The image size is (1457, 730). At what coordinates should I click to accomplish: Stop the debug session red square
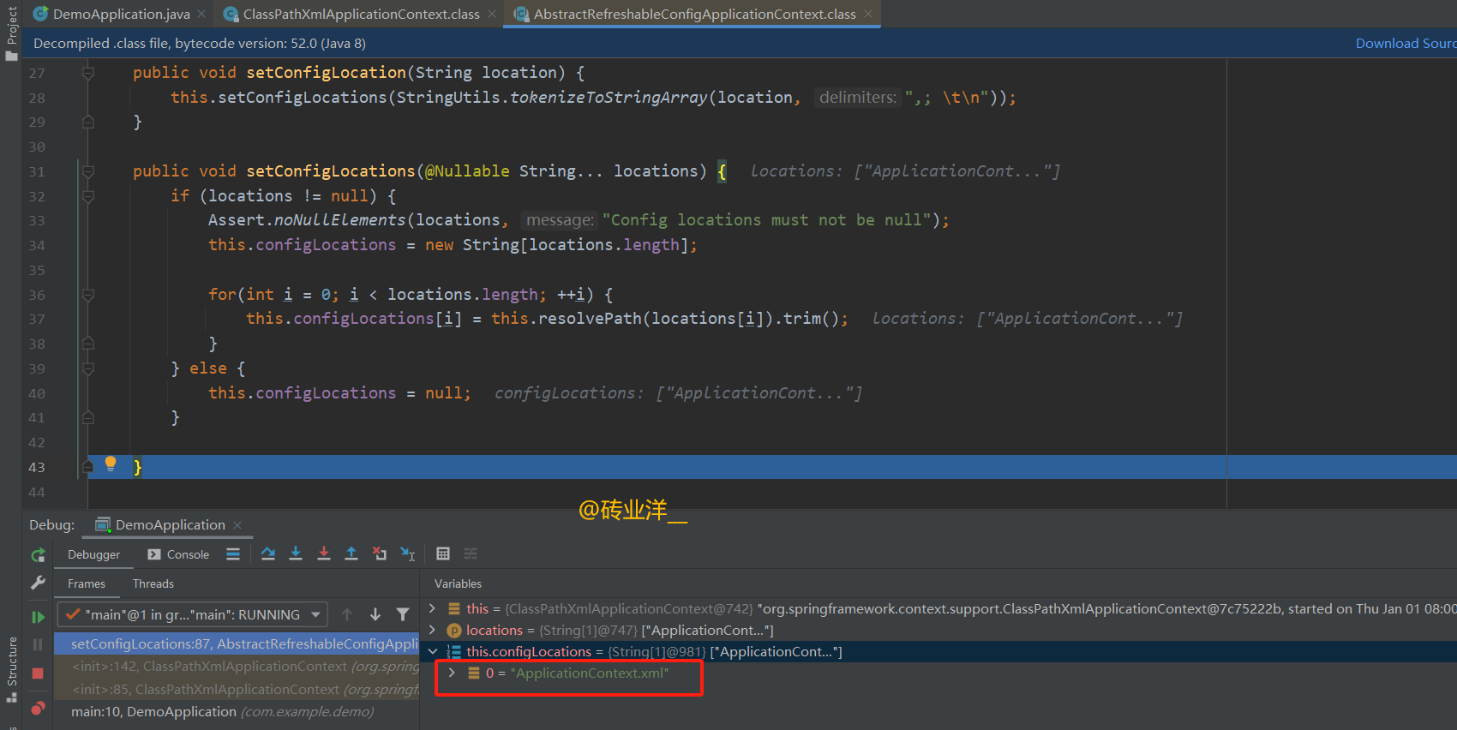(x=38, y=673)
